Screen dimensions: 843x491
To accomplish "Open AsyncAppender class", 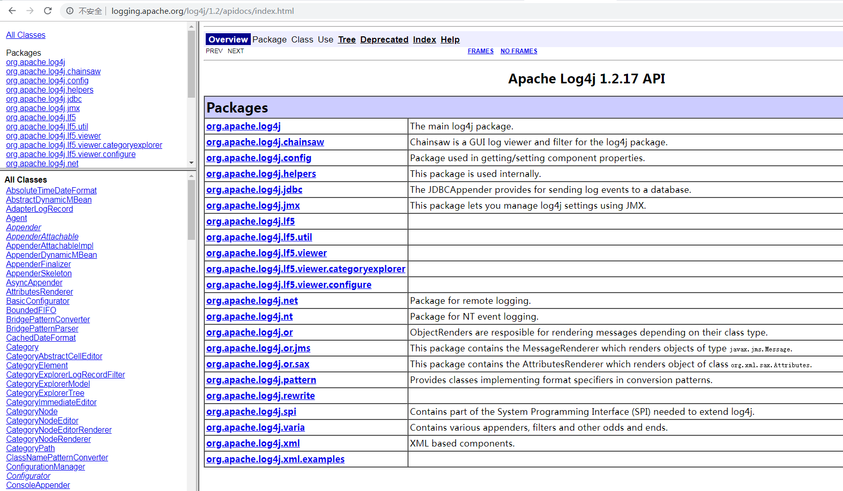I will (x=34, y=283).
